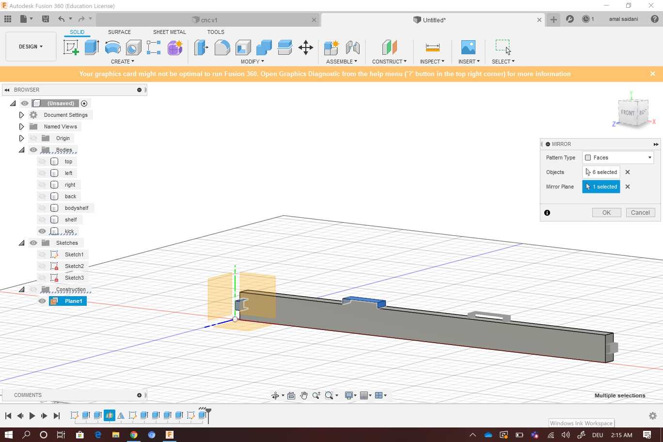Click the Move/Copy arrows icon

(x=305, y=47)
